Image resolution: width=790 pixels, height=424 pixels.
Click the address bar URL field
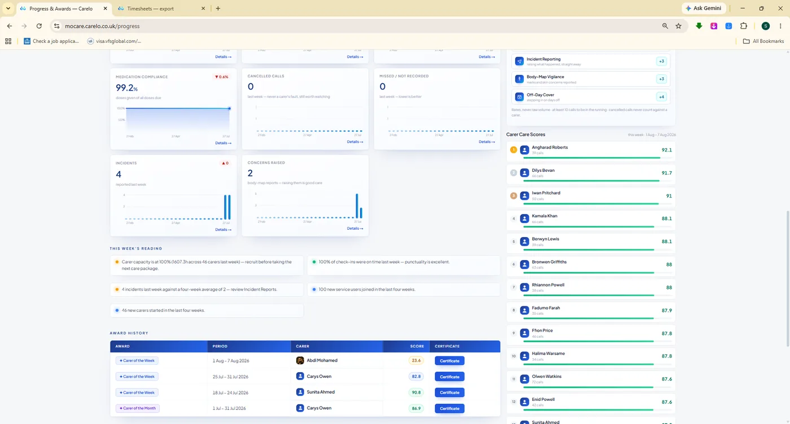coord(361,26)
